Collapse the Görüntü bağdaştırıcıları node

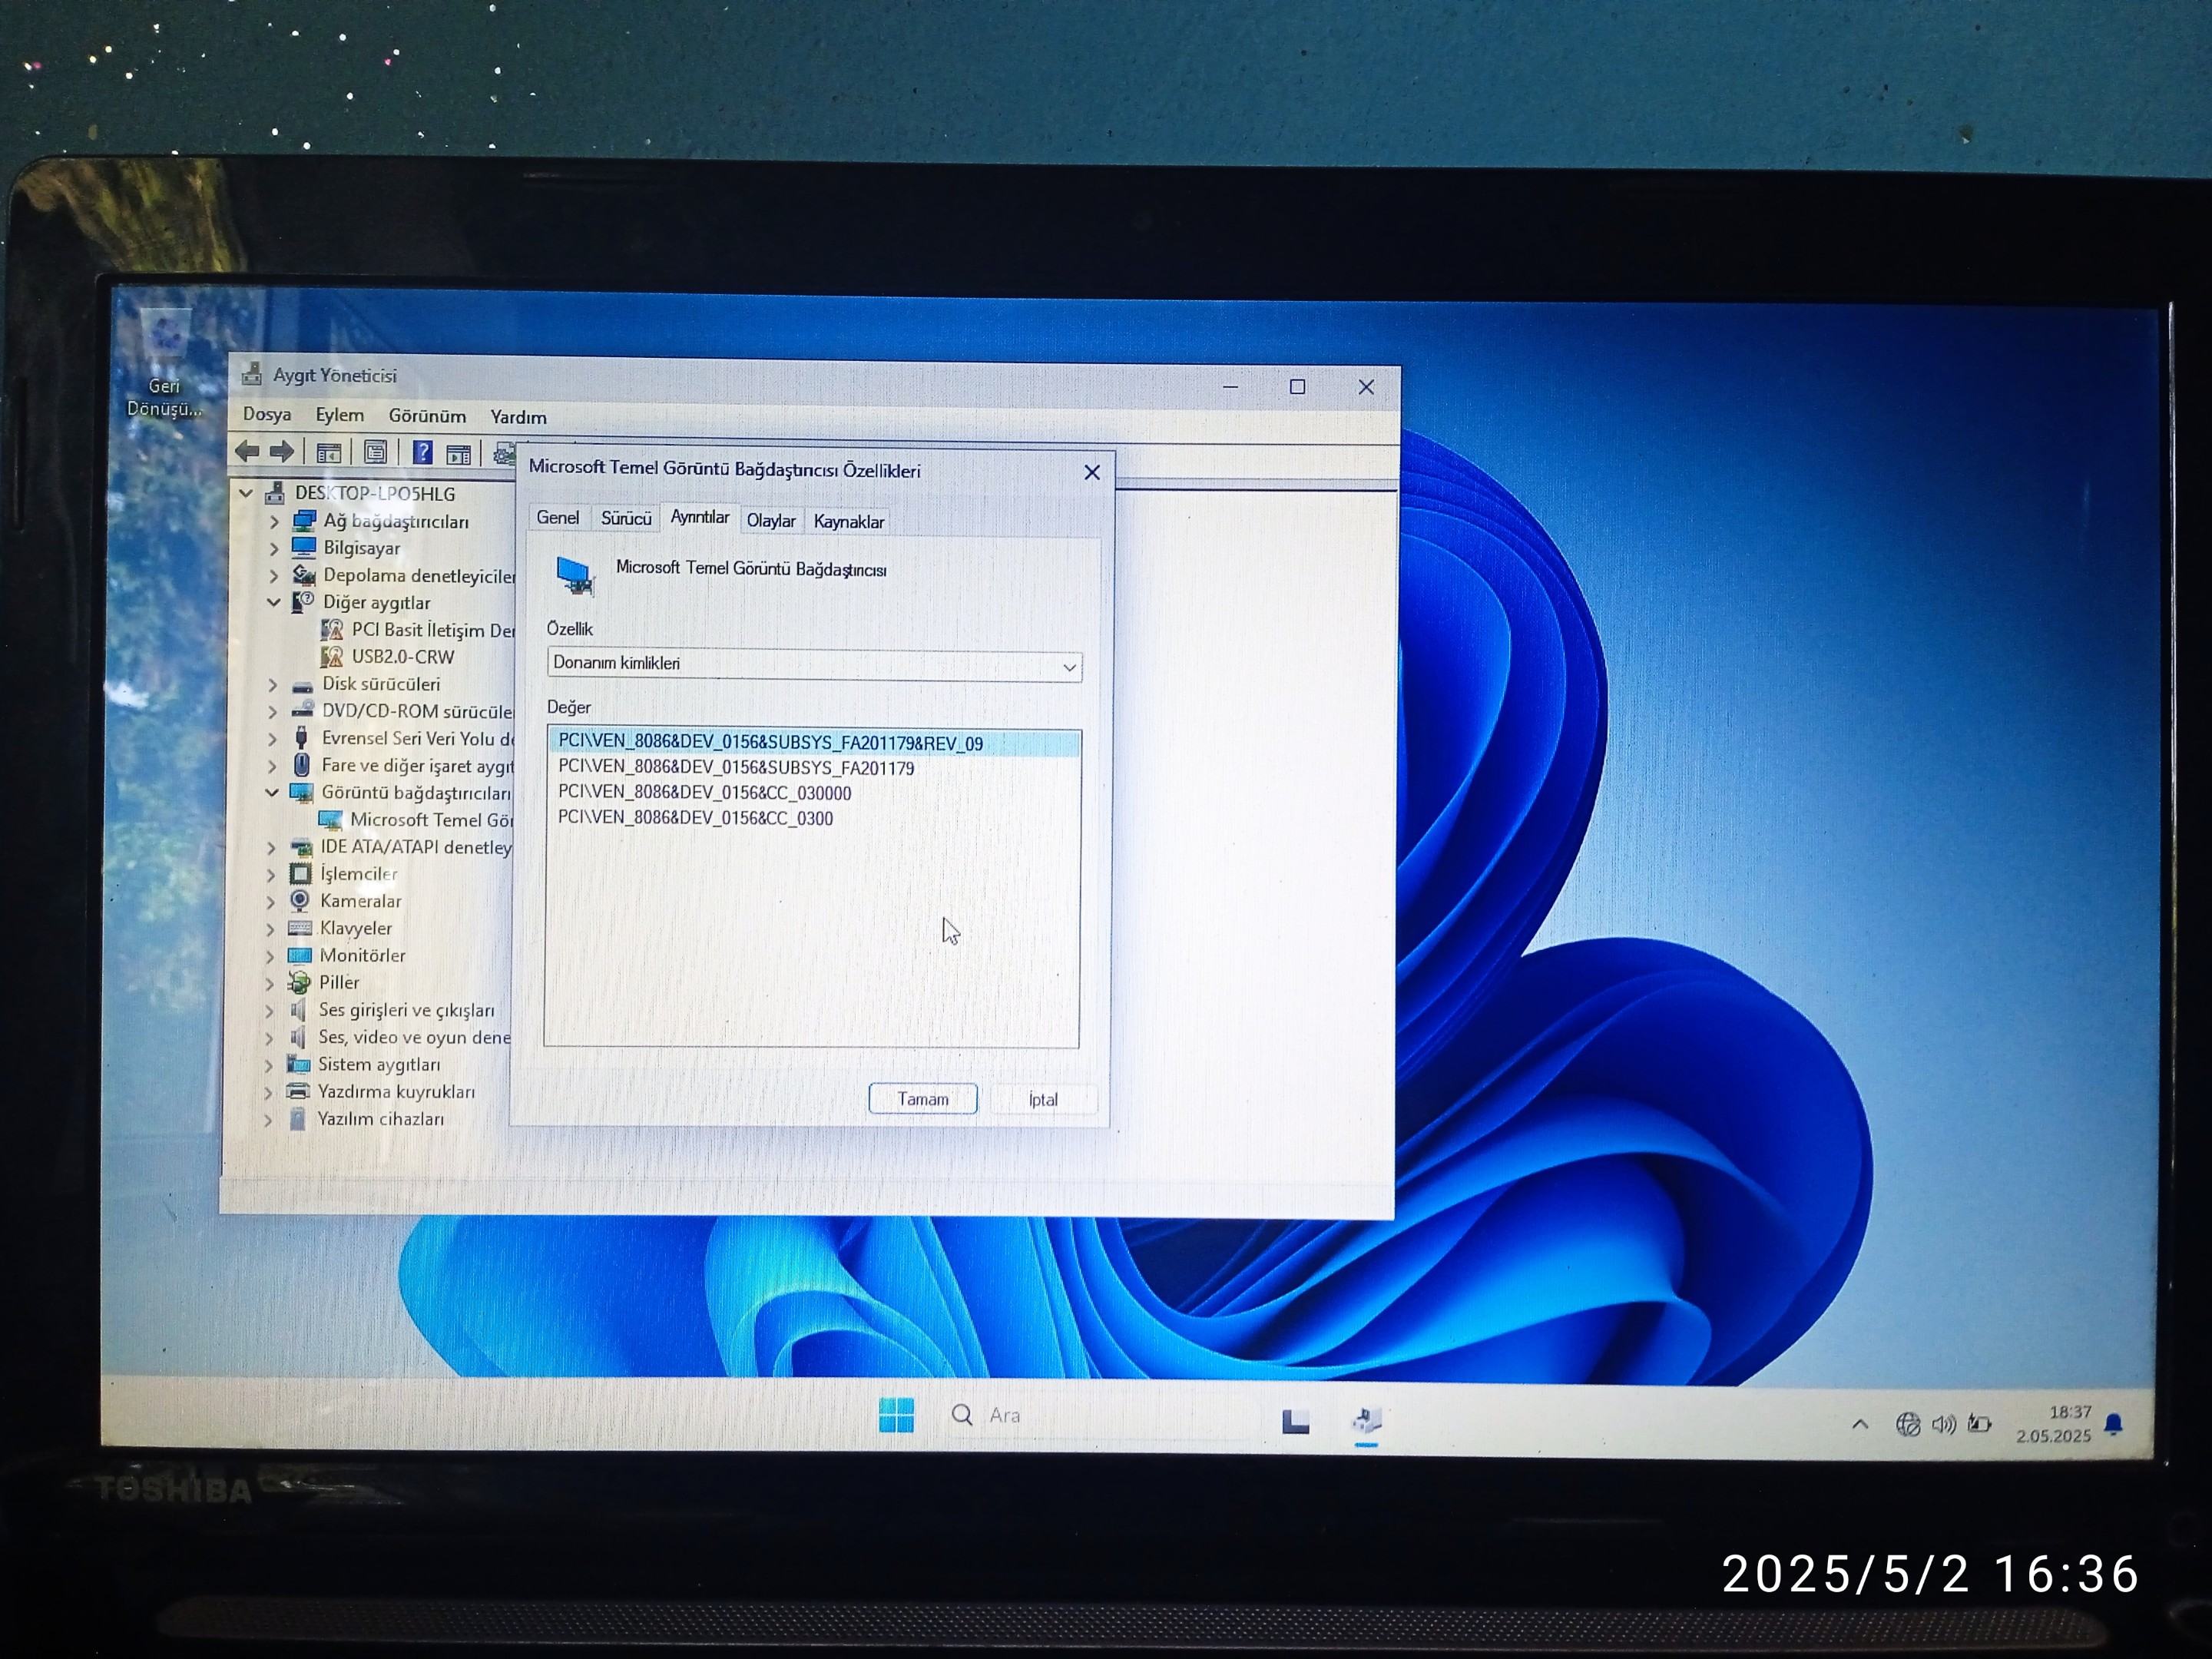coord(272,792)
